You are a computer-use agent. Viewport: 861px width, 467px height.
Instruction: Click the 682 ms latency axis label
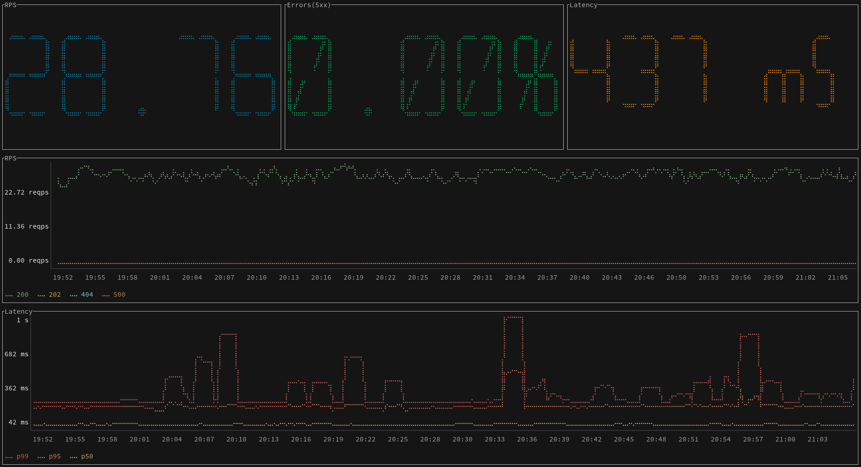pyautogui.click(x=17, y=354)
